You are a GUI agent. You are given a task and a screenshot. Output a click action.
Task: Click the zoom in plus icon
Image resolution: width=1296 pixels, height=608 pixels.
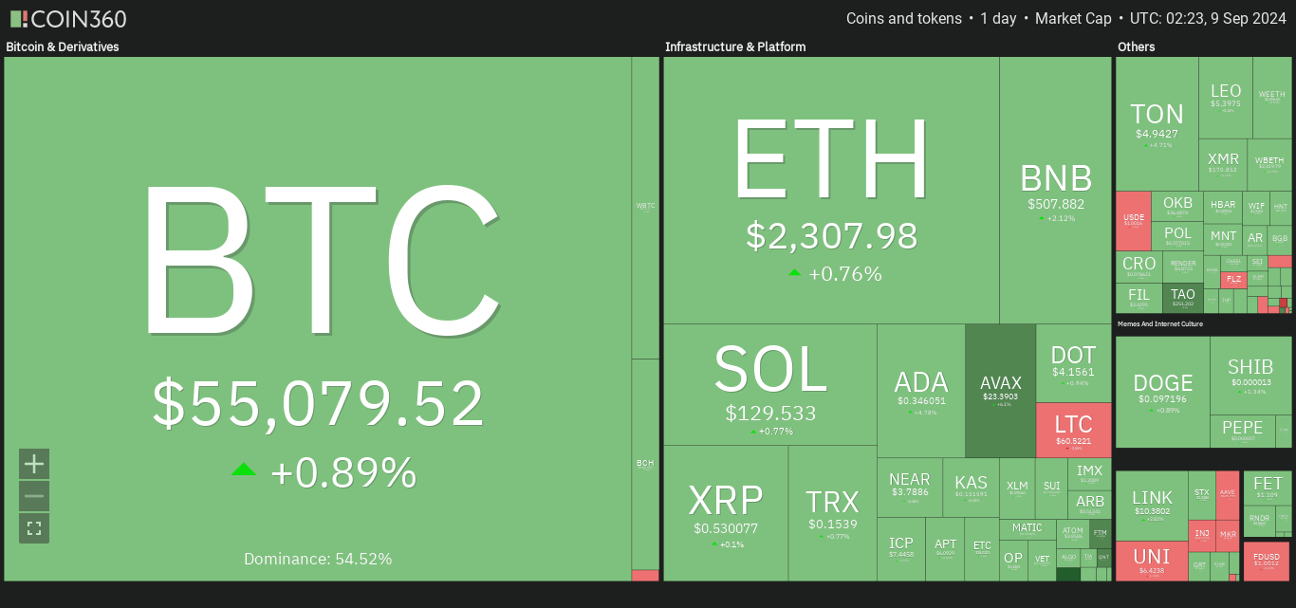point(34,464)
